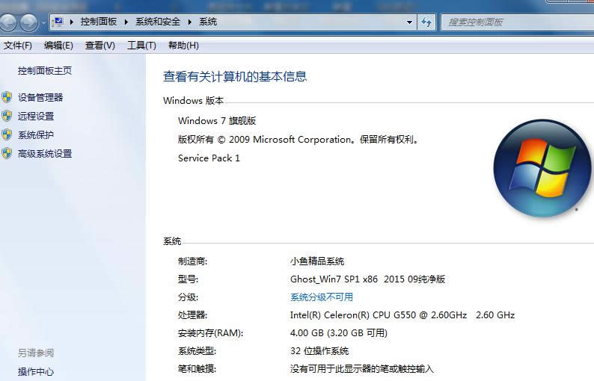Open the 工具(T) menu
This screenshot has width=594, height=381.
pos(141,46)
